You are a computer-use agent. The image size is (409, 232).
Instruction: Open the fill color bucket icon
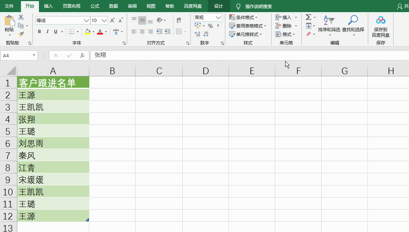[87, 32]
